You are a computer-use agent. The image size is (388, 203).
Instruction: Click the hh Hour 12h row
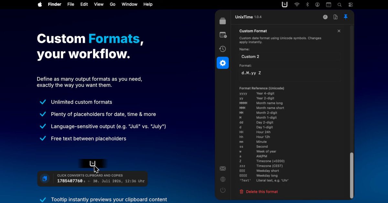click(x=255, y=137)
